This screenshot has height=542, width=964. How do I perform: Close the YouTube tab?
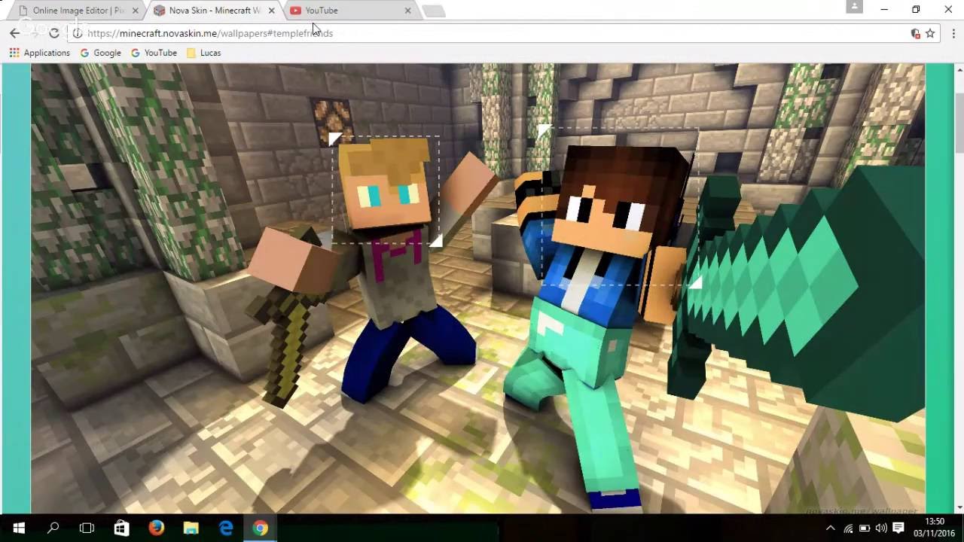[407, 11]
